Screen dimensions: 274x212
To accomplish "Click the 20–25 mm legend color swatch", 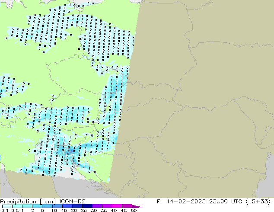I will click(x=77, y=206).
